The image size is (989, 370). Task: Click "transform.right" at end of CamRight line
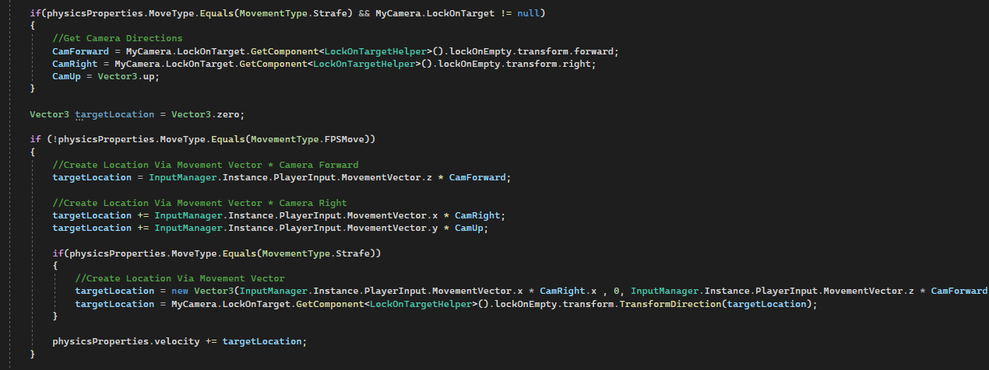pyautogui.click(x=550, y=64)
